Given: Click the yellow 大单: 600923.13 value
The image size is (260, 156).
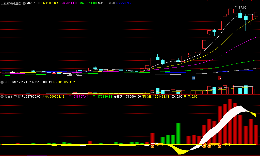Looking at the screenshot, I should click(x=53, y=97).
